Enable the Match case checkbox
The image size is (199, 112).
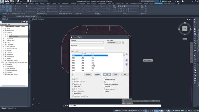73,79
